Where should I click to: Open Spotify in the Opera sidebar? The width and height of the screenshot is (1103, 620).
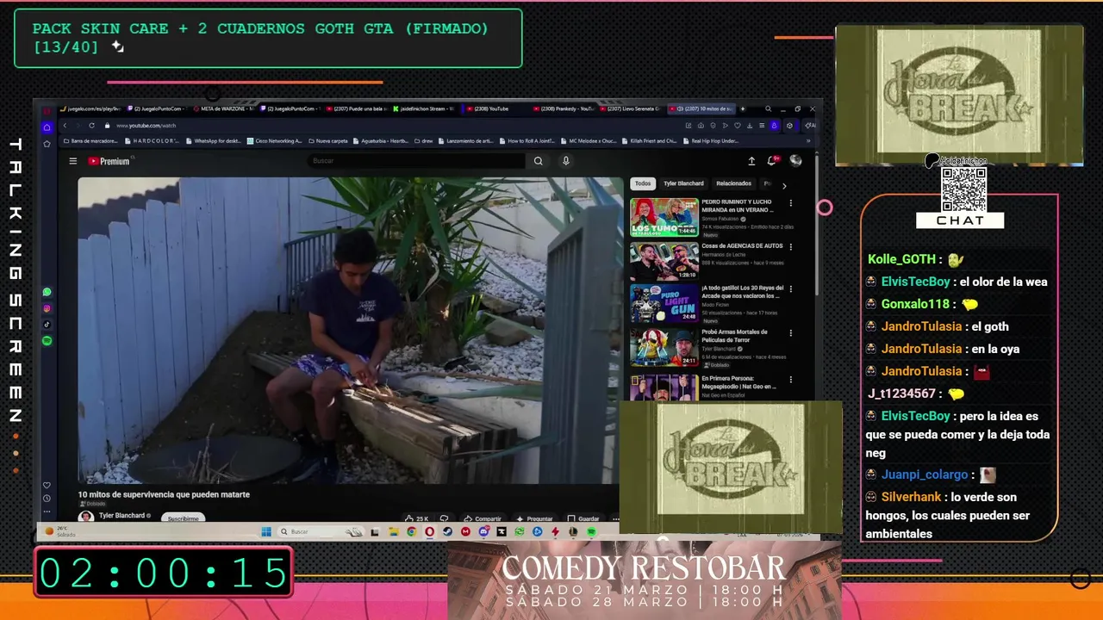tap(47, 341)
